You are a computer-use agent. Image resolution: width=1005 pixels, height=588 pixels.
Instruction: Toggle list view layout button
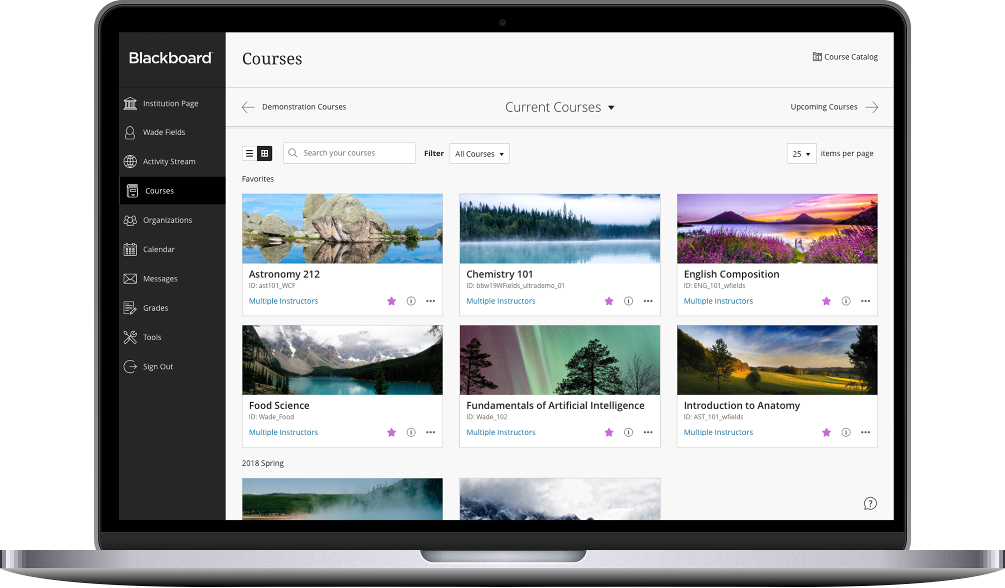[250, 153]
